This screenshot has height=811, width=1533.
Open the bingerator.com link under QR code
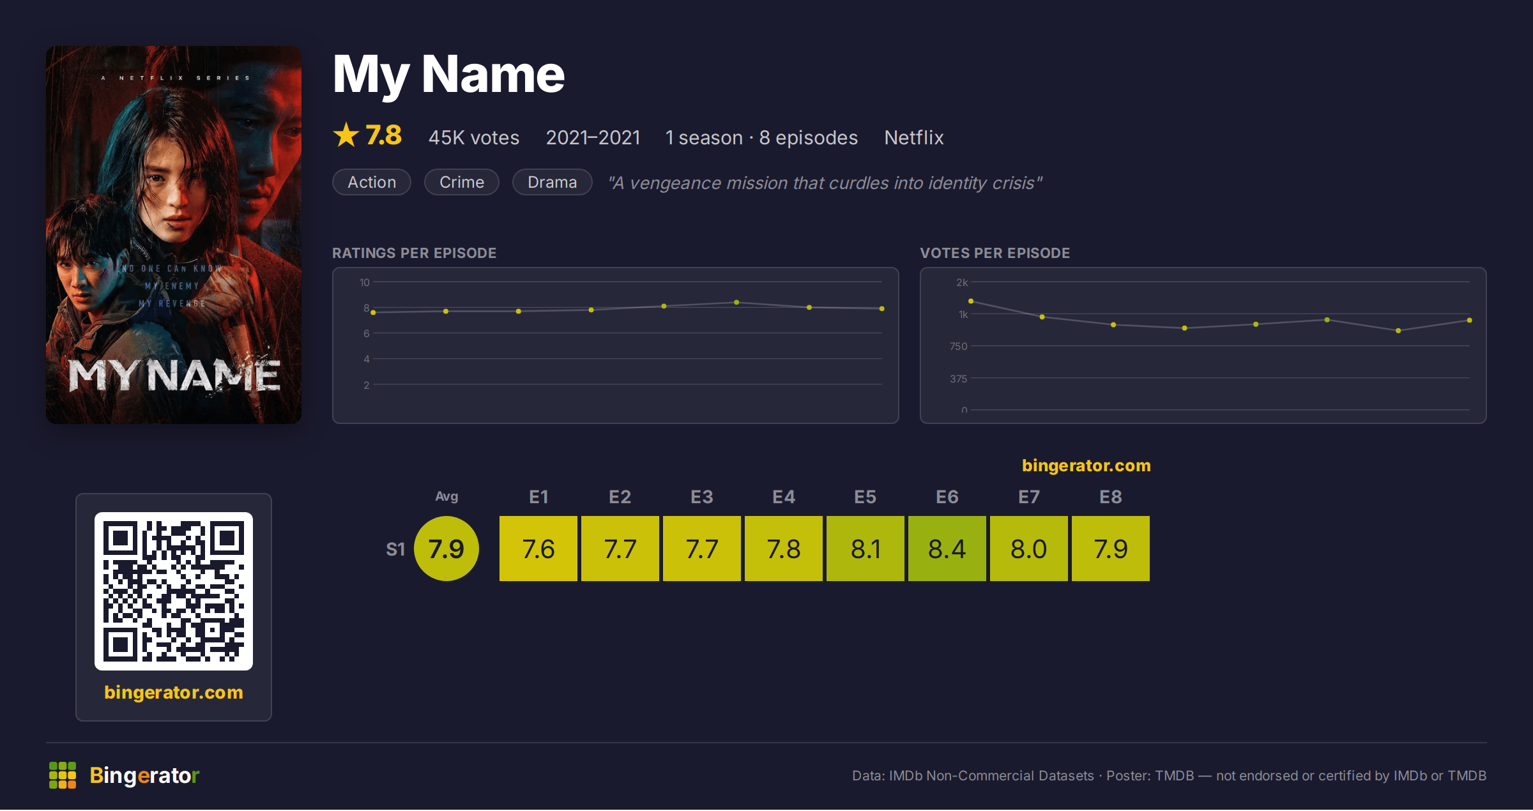[x=174, y=692]
